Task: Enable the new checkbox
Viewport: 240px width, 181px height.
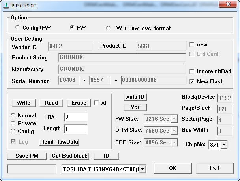Action: tap(192, 45)
